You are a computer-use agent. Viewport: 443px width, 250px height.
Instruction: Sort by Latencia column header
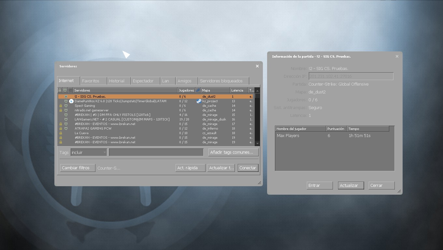point(239,90)
